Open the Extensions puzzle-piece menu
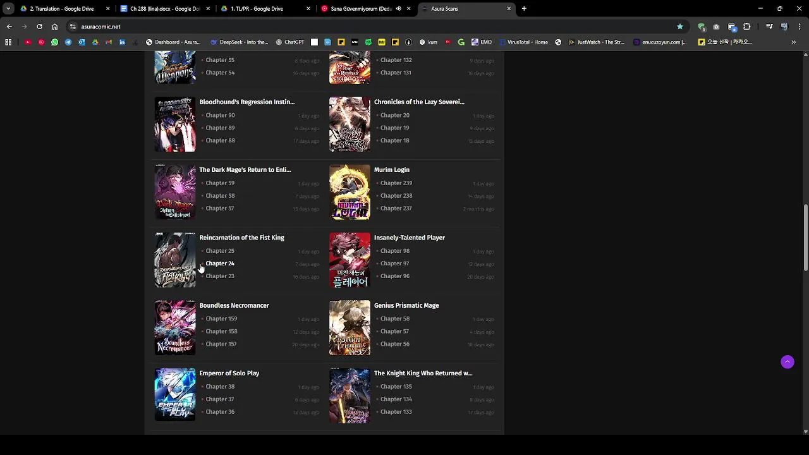Viewport: 809px width, 455px height. pyautogui.click(x=747, y=27)
